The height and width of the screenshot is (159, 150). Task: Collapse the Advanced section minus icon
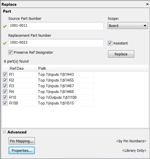click(4, 132)
